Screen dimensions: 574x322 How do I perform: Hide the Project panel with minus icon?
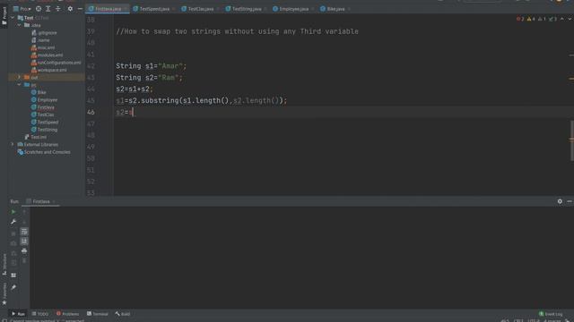click(80, 9)
